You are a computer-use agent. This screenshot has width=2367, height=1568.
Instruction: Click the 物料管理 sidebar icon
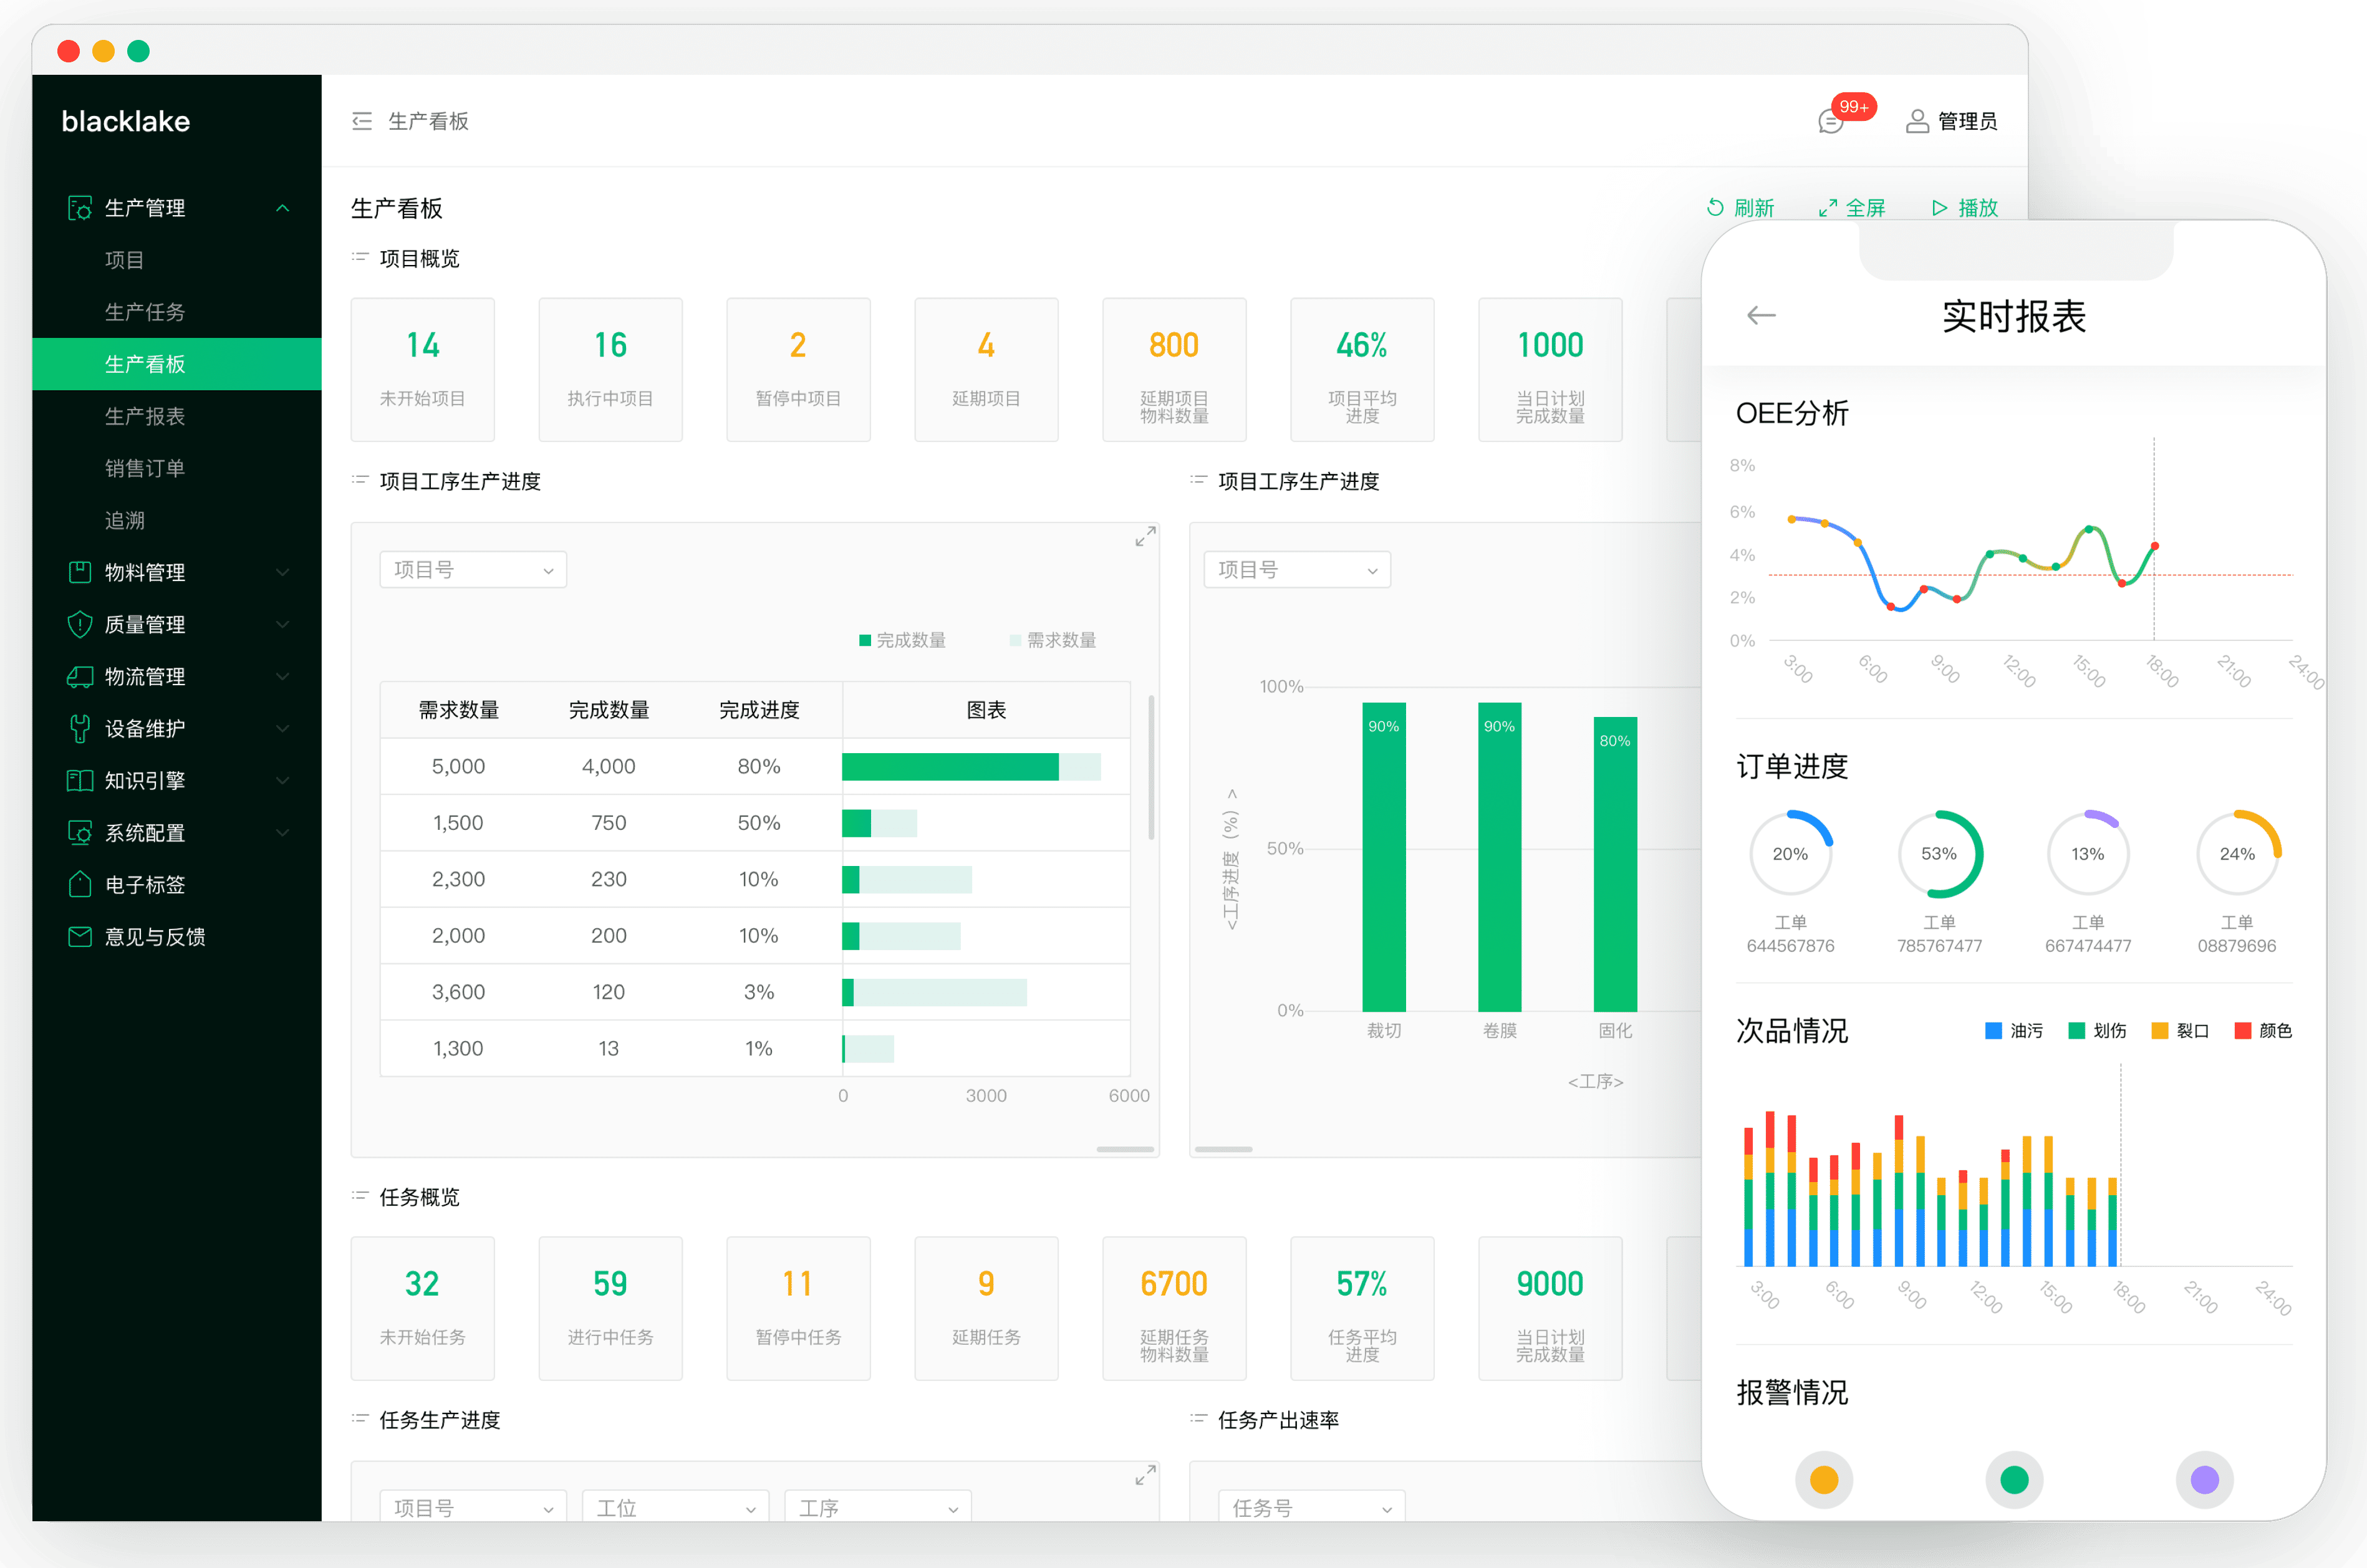pos(79,572)
